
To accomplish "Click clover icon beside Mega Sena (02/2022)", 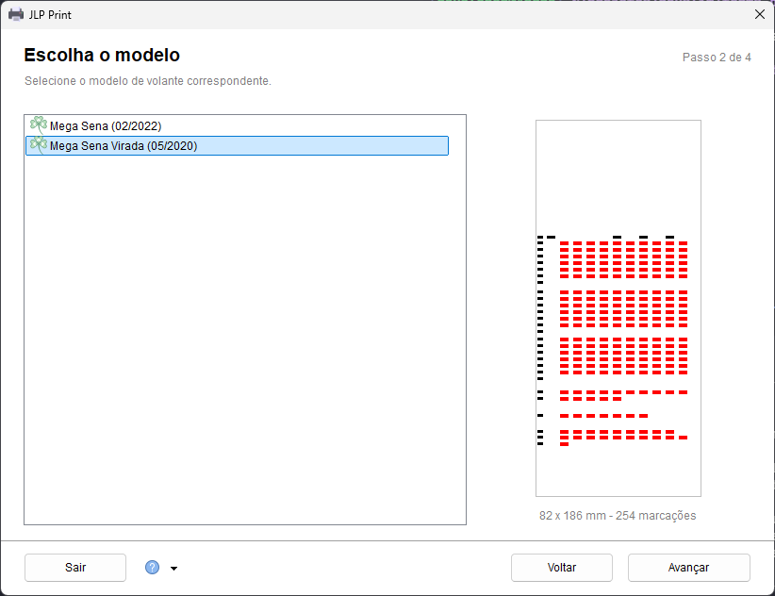I will pyautogui.click(x=39, y=125).
